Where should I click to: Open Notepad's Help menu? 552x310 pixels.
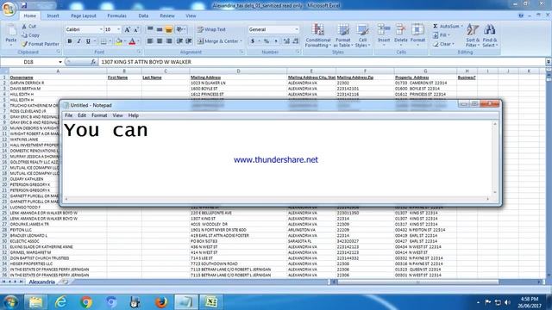pyautogui.click(x=134, y=115)
